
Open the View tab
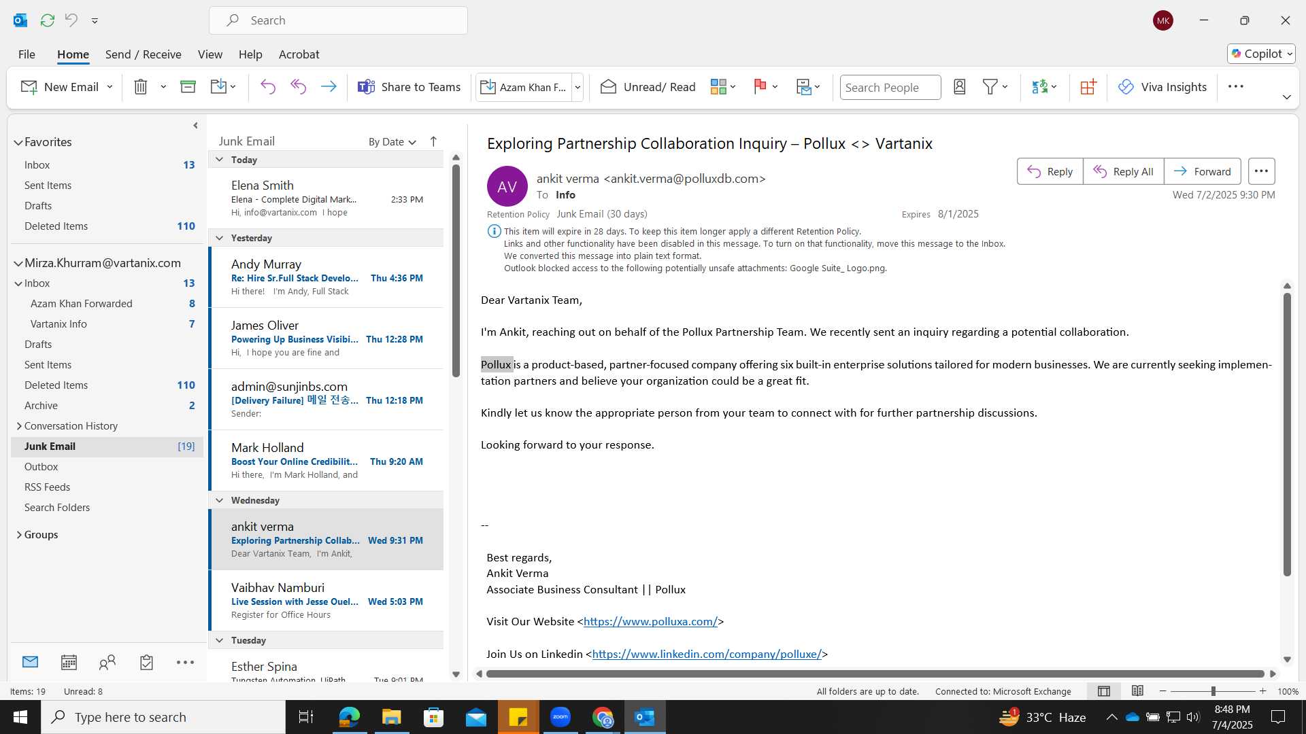(x=210, y=54)
